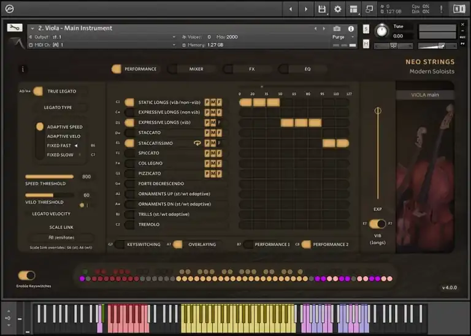Click the save floppy disk icon
This screenshot has height=336, width=471.
click(x=322, y=9)
